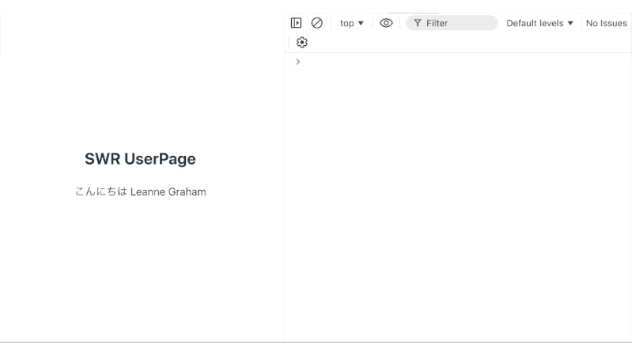Screen dimensions: 632x356
Task: Click the funnel icon in the Filter box
Action: pos(417,23)
